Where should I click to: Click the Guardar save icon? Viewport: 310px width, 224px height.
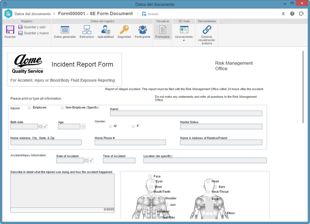click(x=10, y=30)
